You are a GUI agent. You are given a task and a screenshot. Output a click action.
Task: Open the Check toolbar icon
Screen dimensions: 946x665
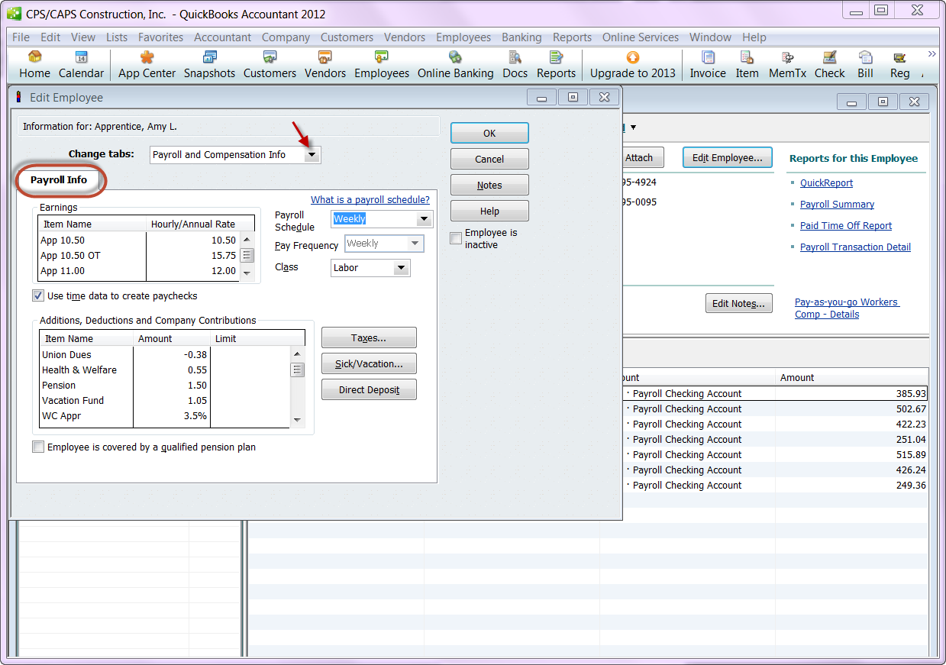829,64
